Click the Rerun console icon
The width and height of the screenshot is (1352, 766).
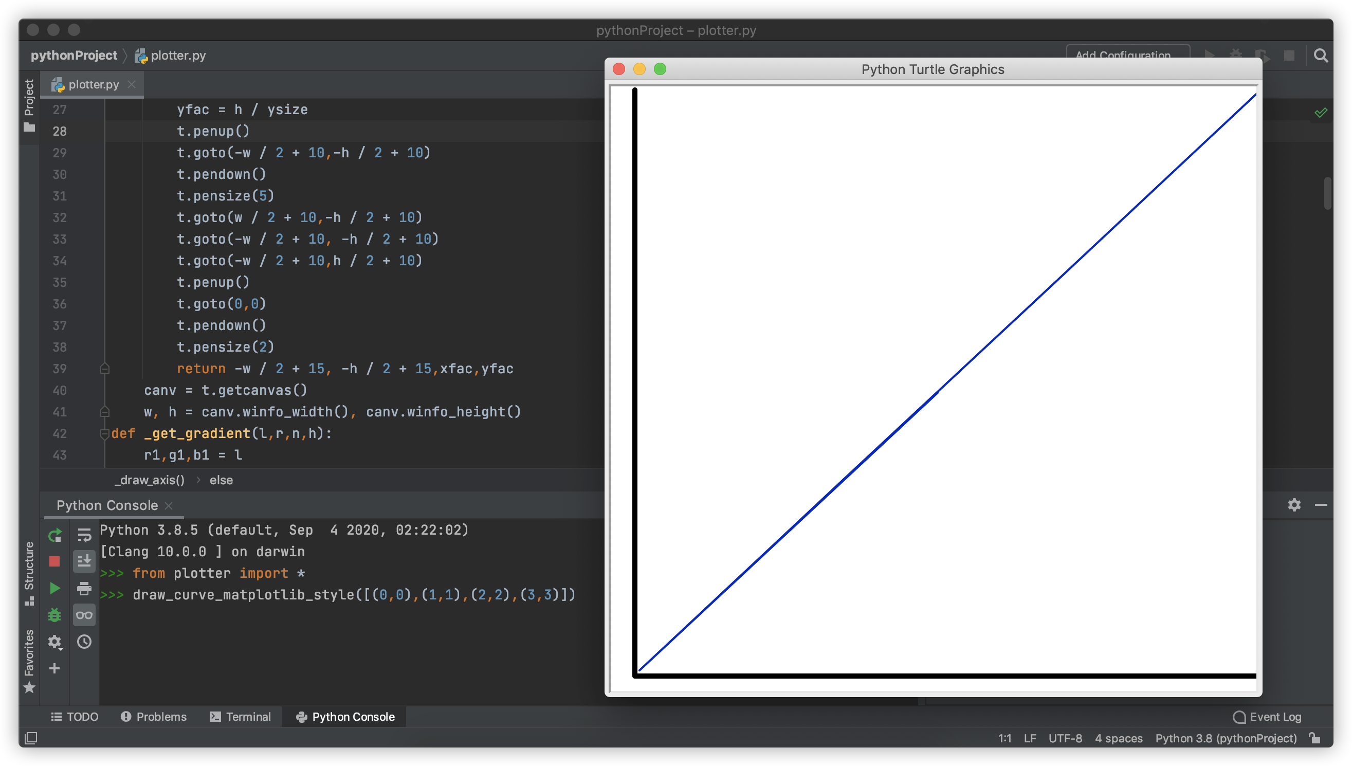54,536
